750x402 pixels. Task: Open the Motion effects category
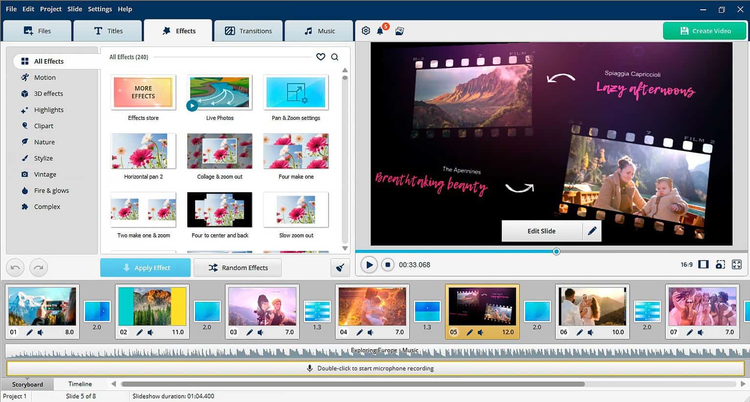[x=44, y=77]
